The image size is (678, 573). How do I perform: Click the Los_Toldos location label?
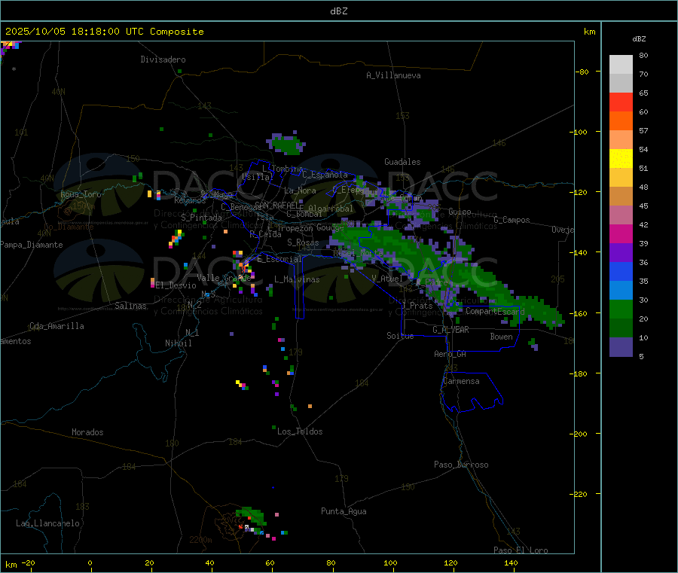click(300, 431)
